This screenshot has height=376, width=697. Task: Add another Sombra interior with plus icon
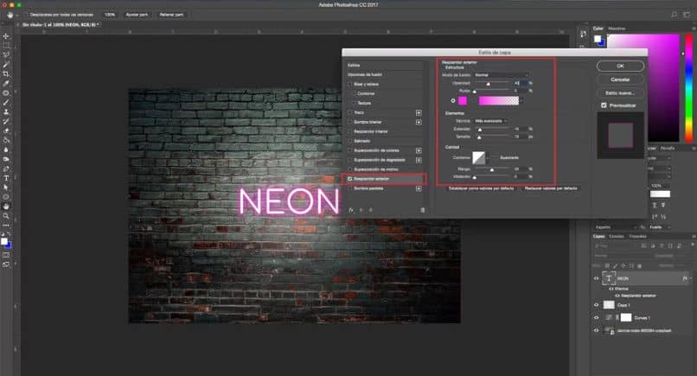tap(419, 122)
